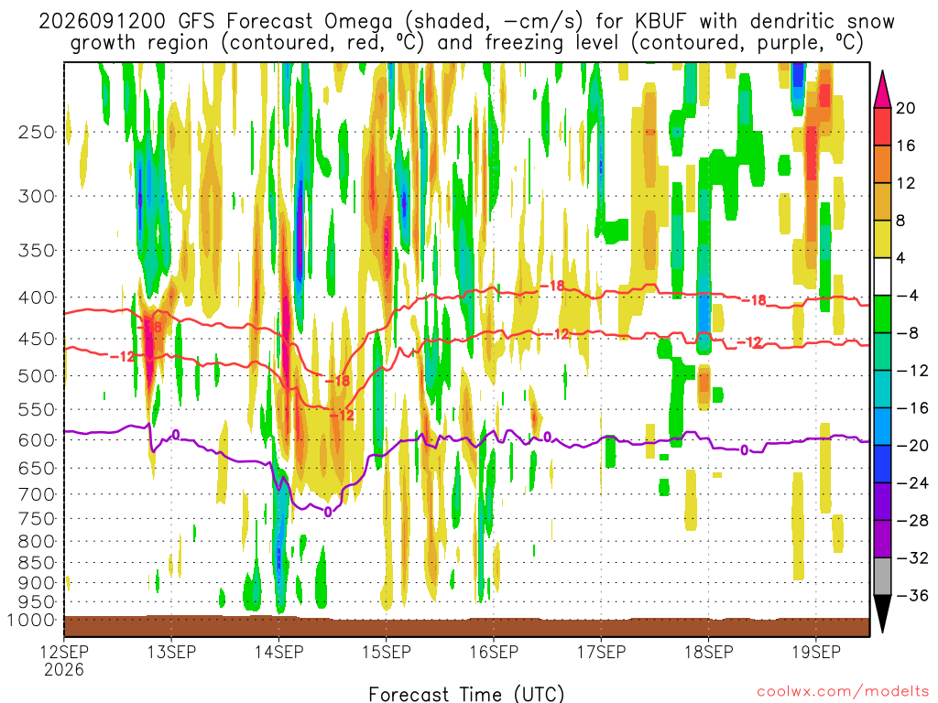Click the 12SEP 2026 start date label
Screen dimensions: 938x703
64,661
